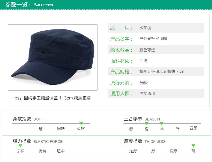The image size is (212, 162).
Task: Select the 参数一览 header title
Action: tap(16, 5)
